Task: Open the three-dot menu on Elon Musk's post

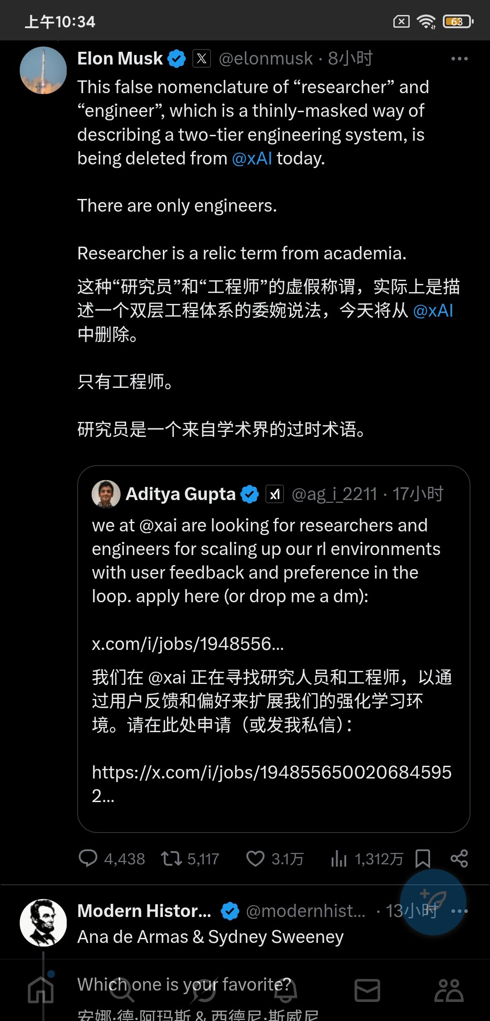Action: click(x=459, y=59)
